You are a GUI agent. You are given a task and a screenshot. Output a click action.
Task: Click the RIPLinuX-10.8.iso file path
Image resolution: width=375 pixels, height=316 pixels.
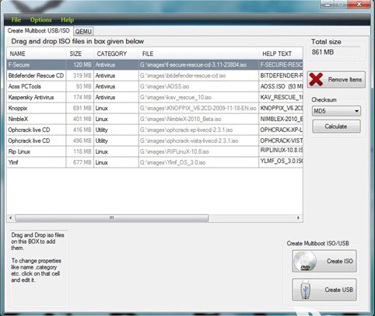tap(198, 151)
